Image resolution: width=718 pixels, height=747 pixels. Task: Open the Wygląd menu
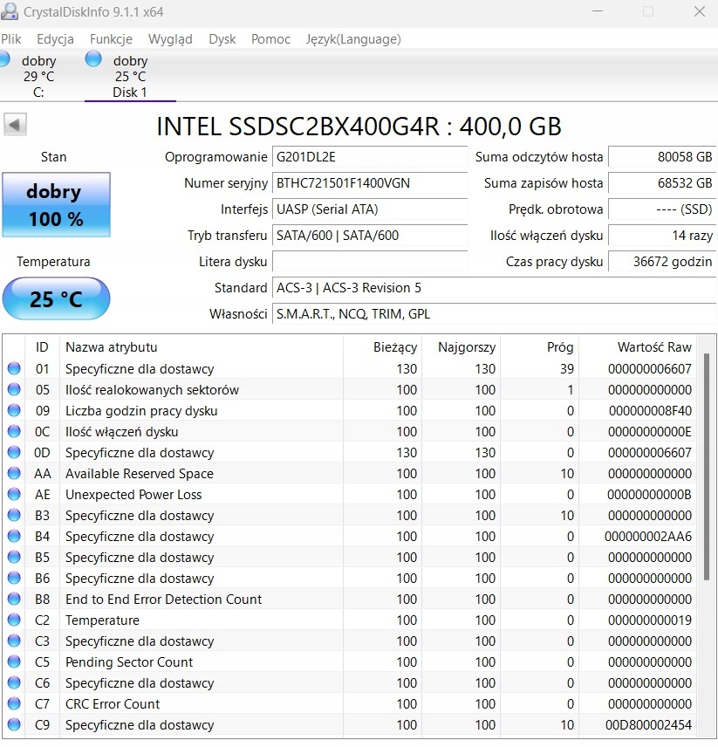[x=170, y=39]
